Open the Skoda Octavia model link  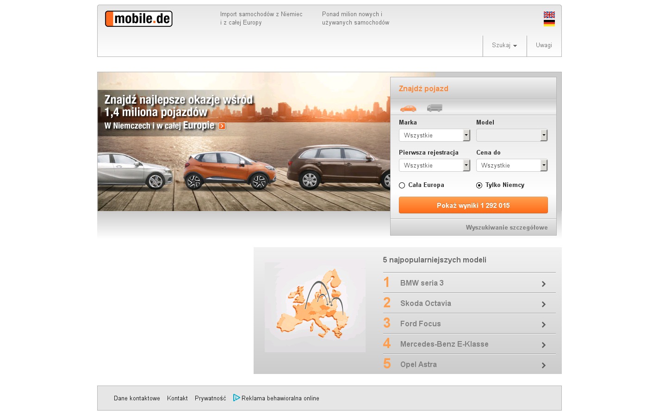pyautogui.click(x=425, y=303)
